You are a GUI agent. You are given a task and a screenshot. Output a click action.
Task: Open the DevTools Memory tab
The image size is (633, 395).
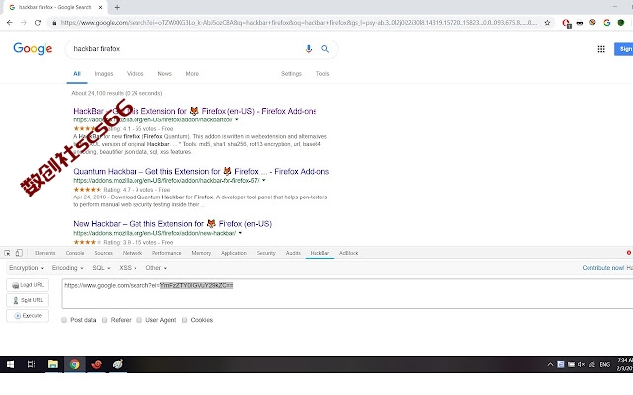[201, 253]
